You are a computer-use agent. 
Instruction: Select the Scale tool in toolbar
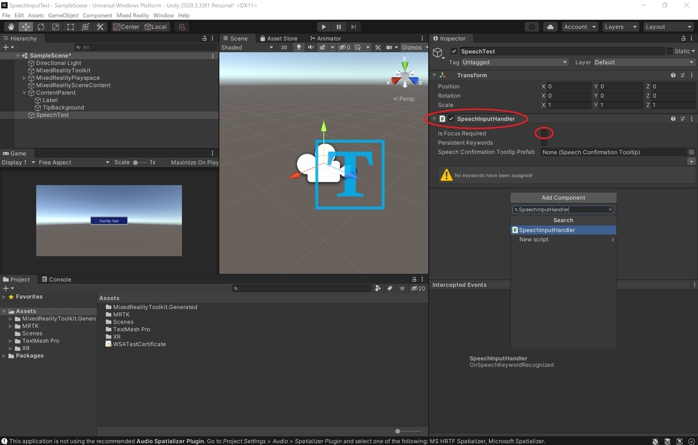[56, 27]
